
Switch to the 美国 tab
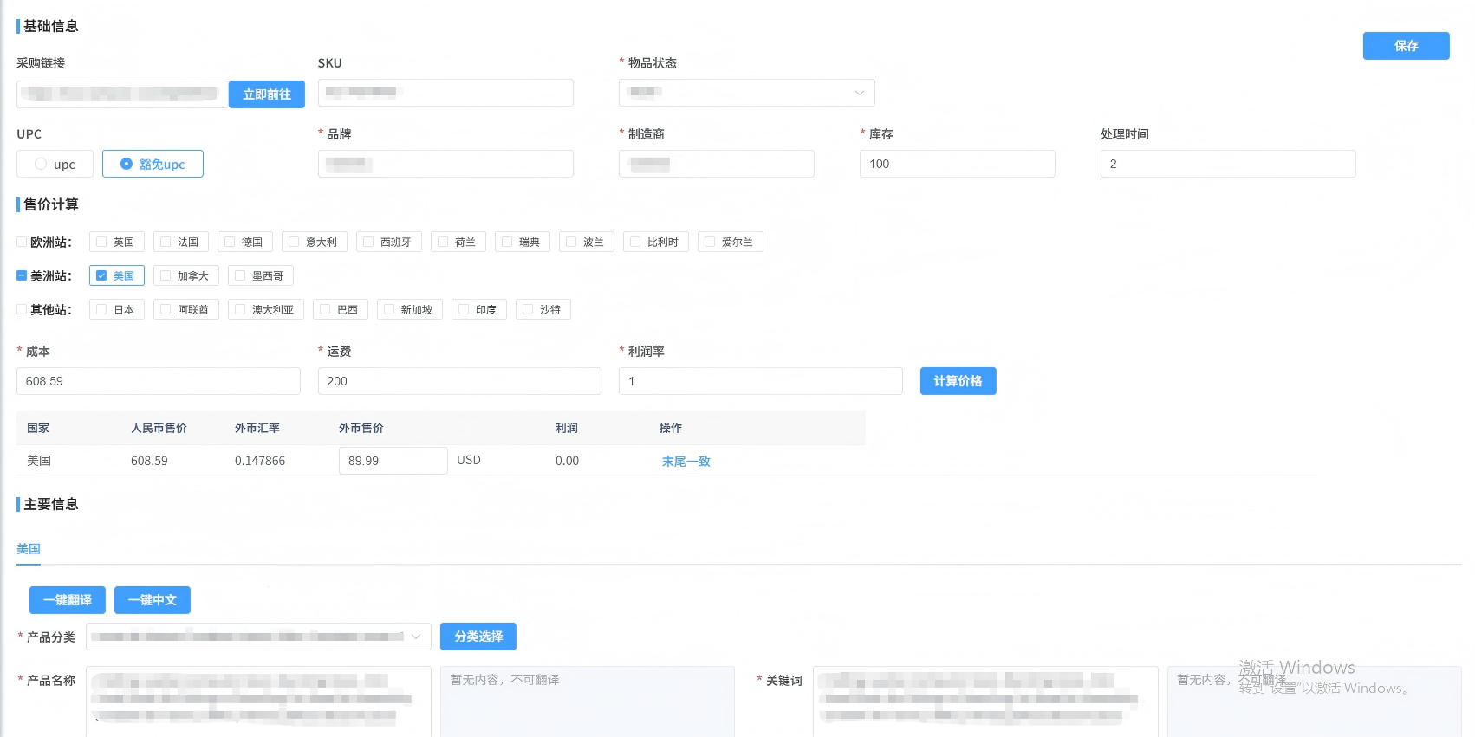tap(29, 549)
